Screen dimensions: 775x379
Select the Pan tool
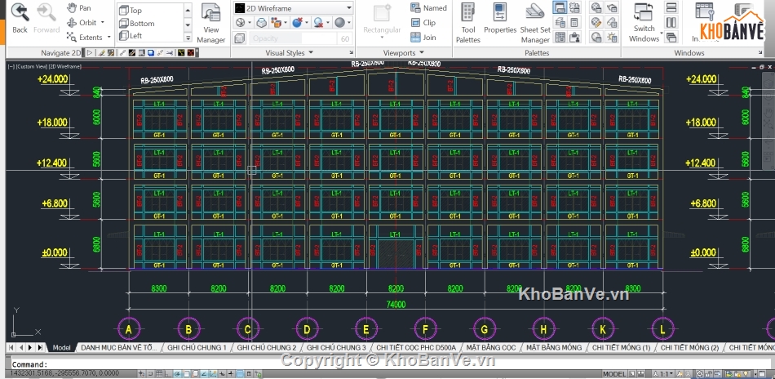pos(79,8)
